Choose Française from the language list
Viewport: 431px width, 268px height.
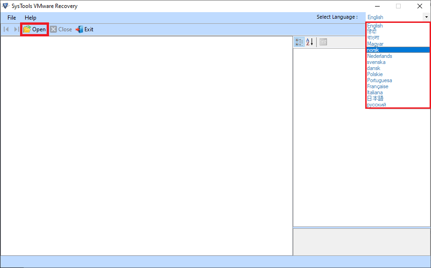(x=398, y=86)
